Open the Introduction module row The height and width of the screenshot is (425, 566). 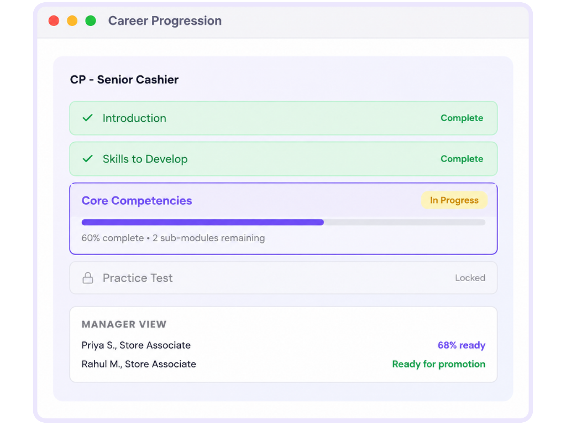click(284, 118)
